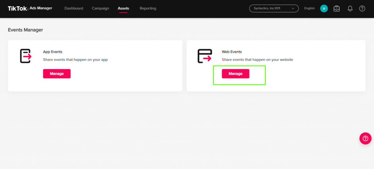The width and height of the screenshot is (374, 169).
Task: Click the App Events icon
Action: click(26, 56)
